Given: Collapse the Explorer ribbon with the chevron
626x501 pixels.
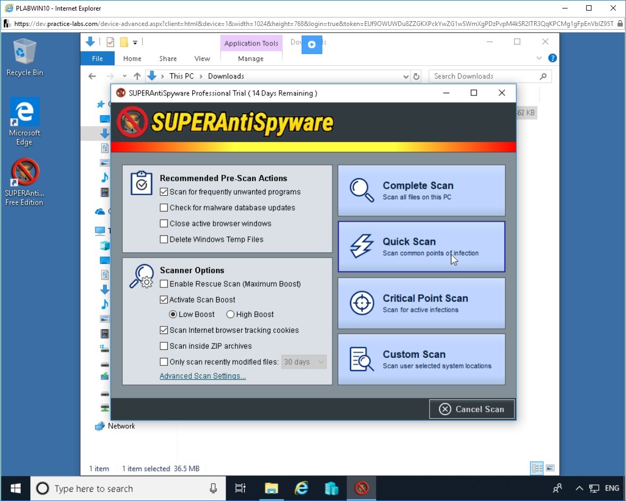Looking at the screenshot, I should click(539, 58).
